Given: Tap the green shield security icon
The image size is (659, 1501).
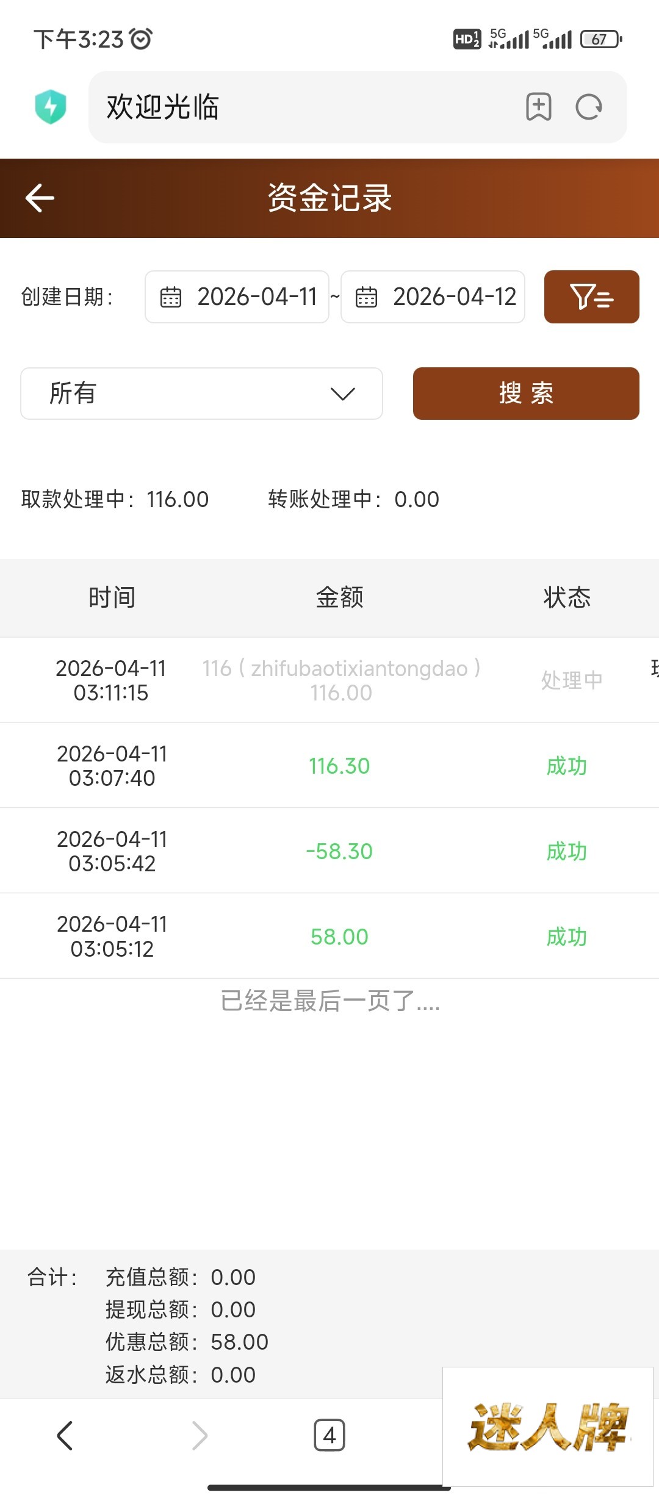Looking at the screenshot, I should coord(51,107).
